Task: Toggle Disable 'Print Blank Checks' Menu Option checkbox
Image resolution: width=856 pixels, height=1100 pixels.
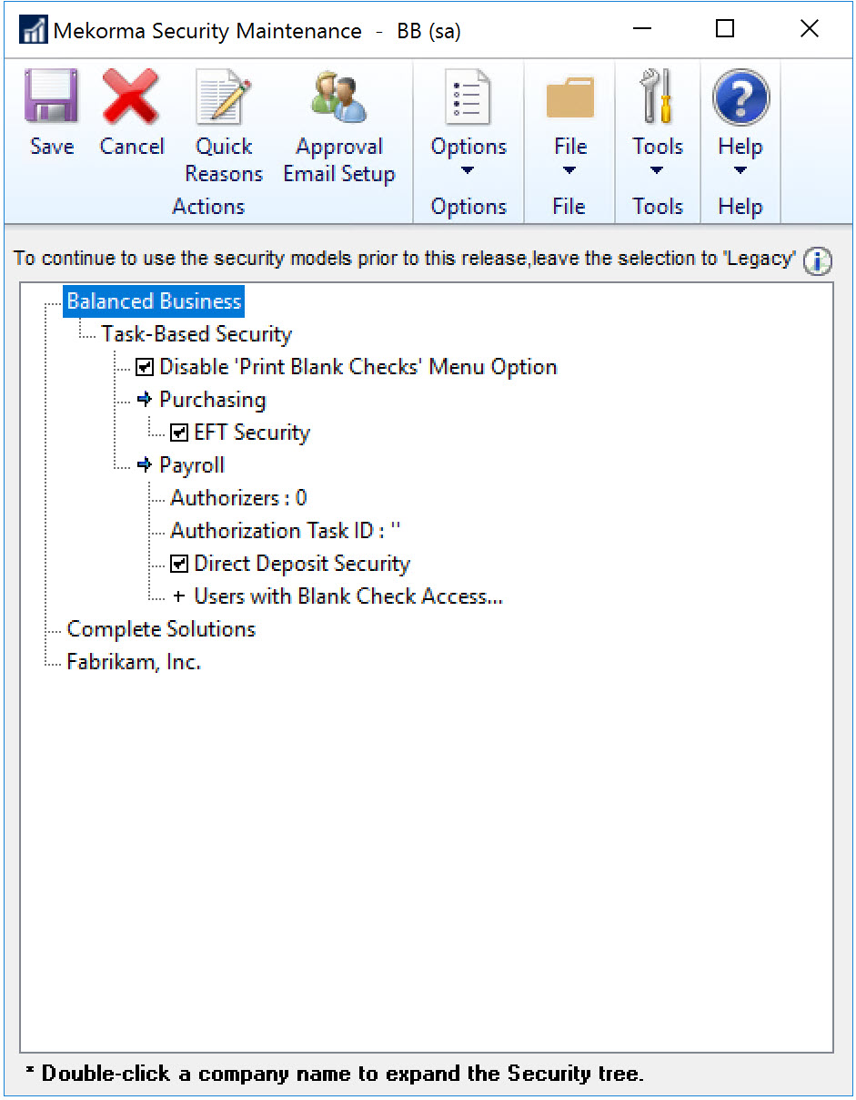Action: pos(145,368)
